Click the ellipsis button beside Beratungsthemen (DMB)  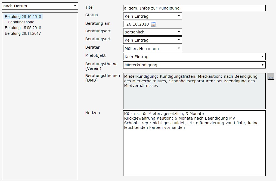pos(271,77)
